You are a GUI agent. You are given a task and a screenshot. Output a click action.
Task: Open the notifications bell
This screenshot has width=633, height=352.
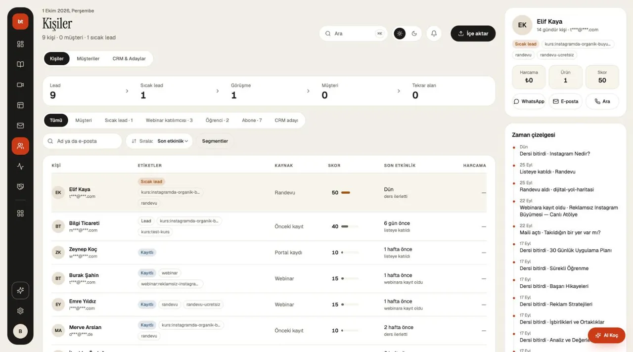pos(434,34)
